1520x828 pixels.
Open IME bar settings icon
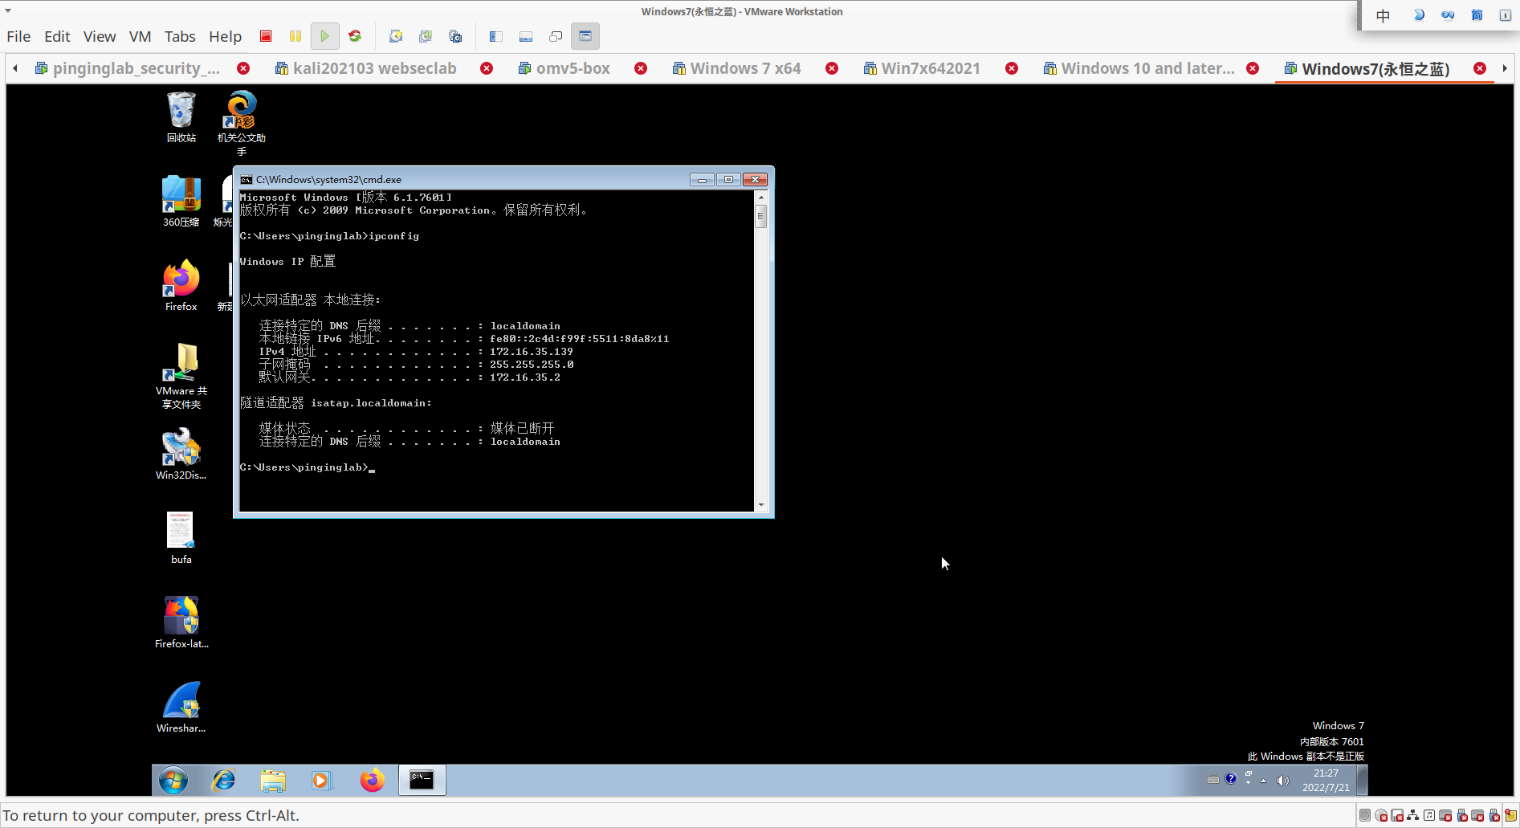coord(1506,15)
